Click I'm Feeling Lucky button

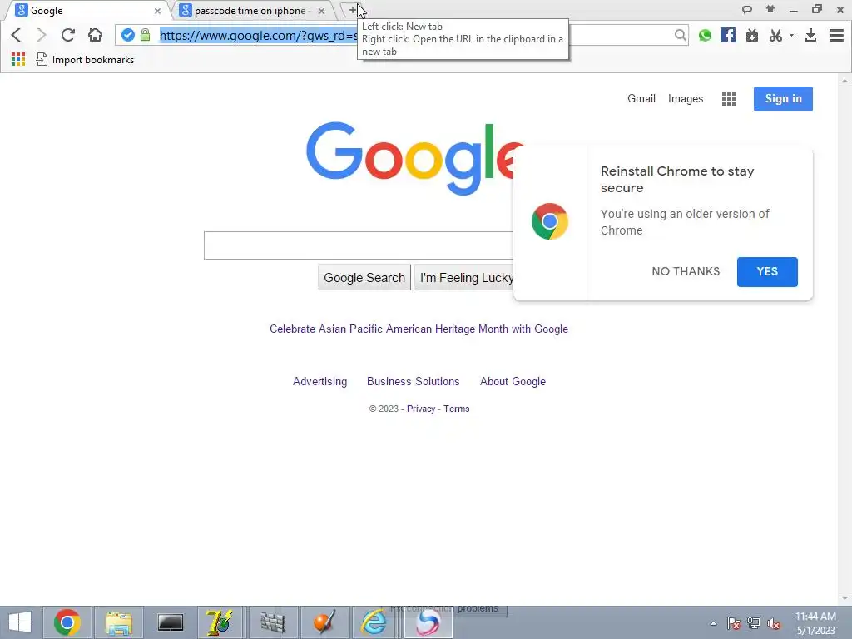tap(466, 278)
